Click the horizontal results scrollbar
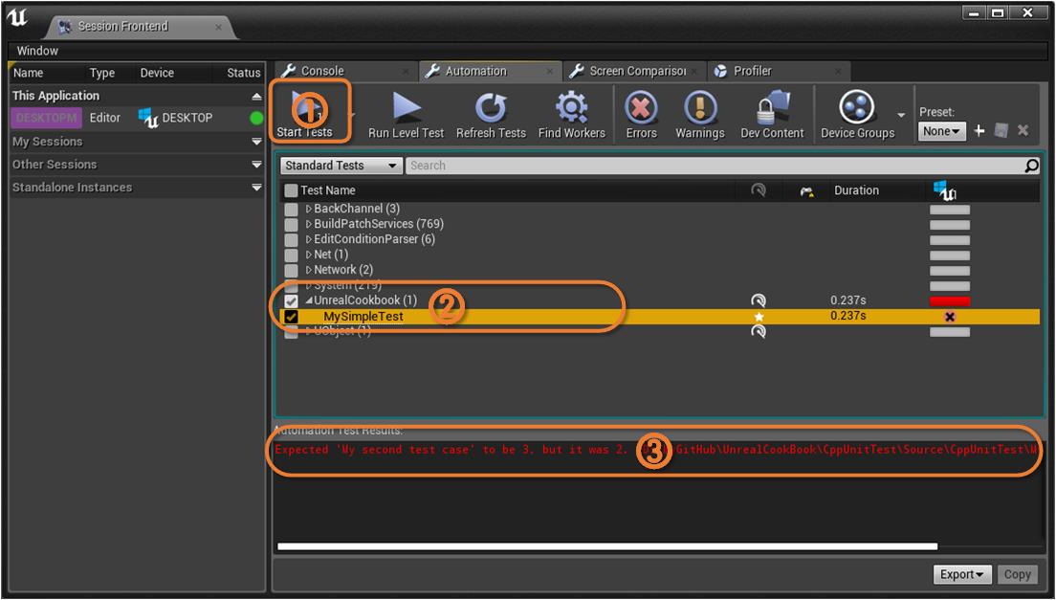Viewport: 1056px width, 600px height. [606, 546]
